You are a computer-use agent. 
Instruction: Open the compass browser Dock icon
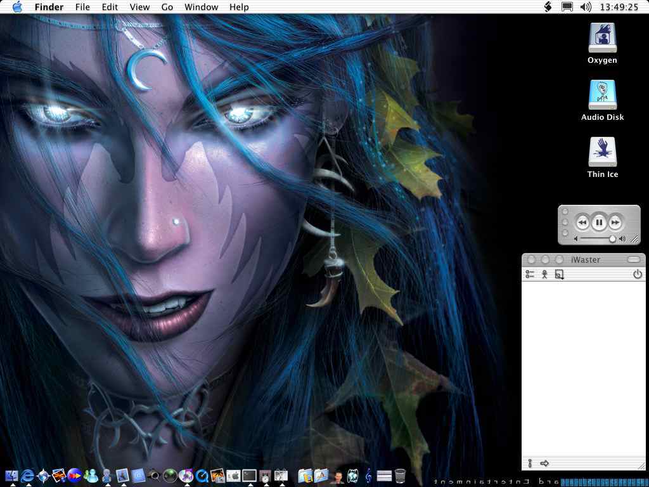tap(43, 476)
